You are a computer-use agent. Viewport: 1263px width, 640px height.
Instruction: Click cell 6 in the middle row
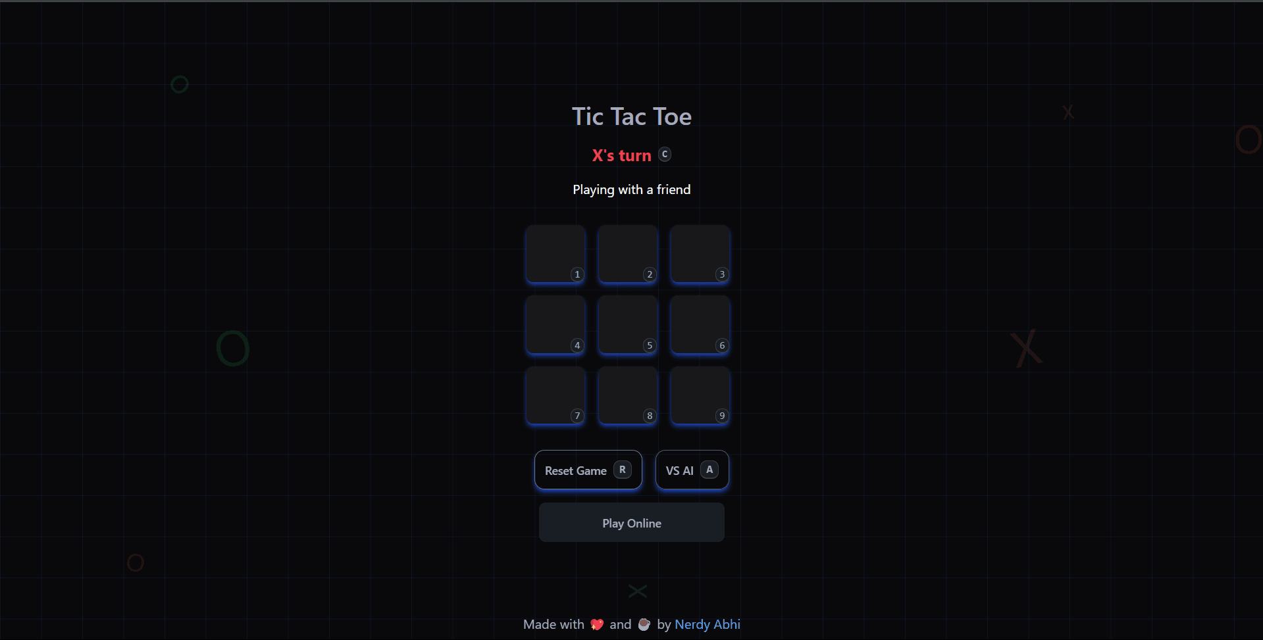[700, 325]
